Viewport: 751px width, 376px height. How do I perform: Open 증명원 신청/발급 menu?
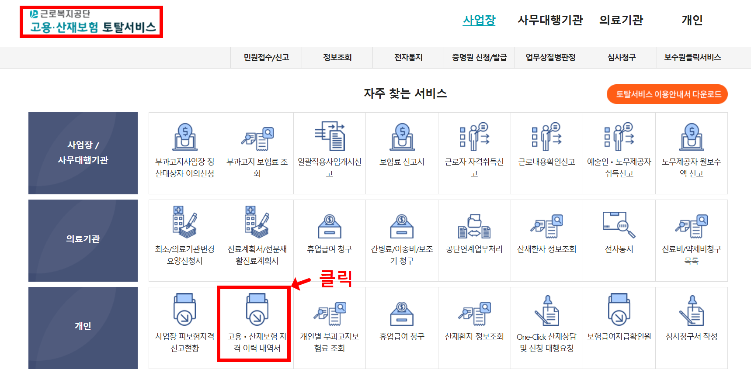click(x=480, y=58)
